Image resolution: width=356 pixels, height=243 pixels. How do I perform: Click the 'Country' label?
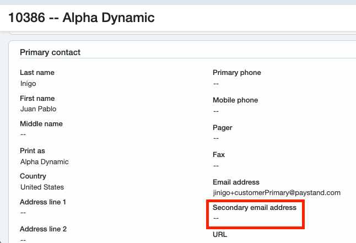pos(33,176)
